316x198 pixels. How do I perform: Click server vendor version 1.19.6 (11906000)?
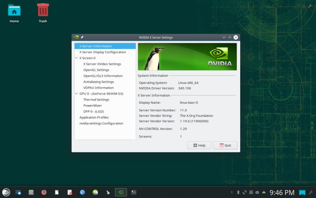(194, 121)
